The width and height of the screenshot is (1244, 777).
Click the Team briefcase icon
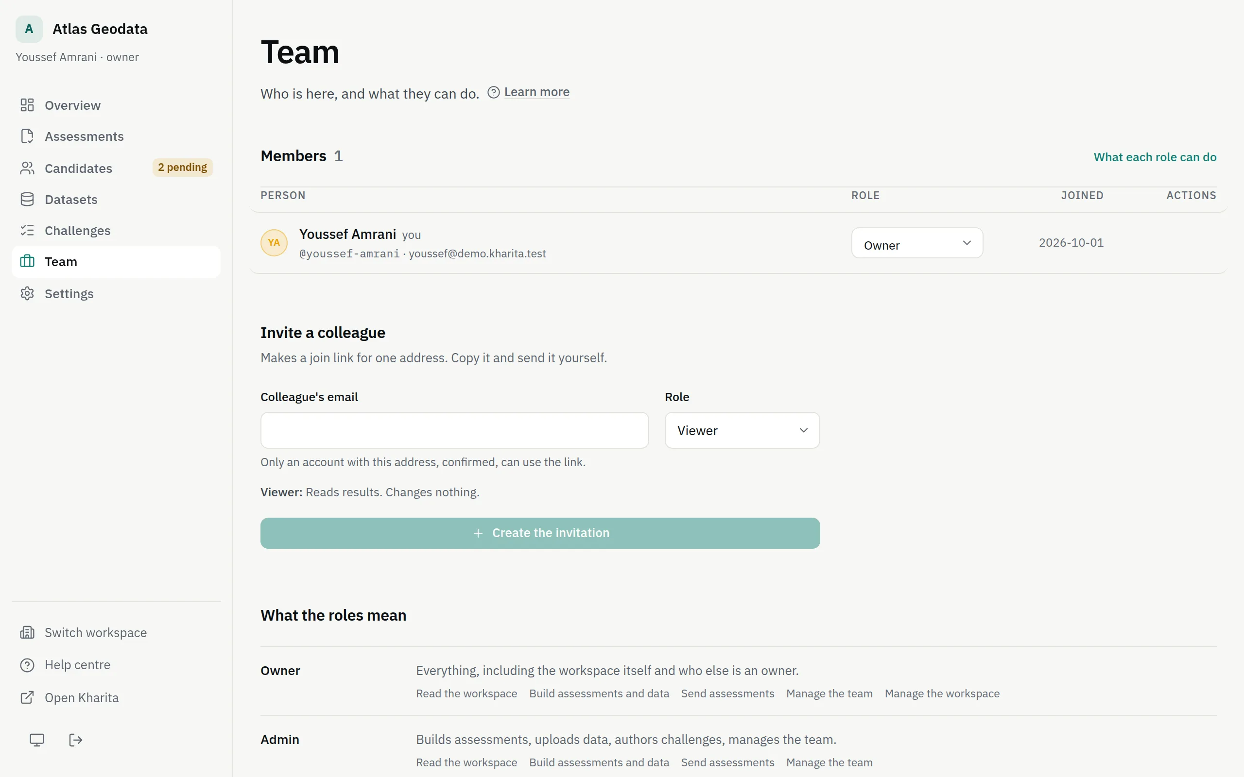tap(27, 262)
